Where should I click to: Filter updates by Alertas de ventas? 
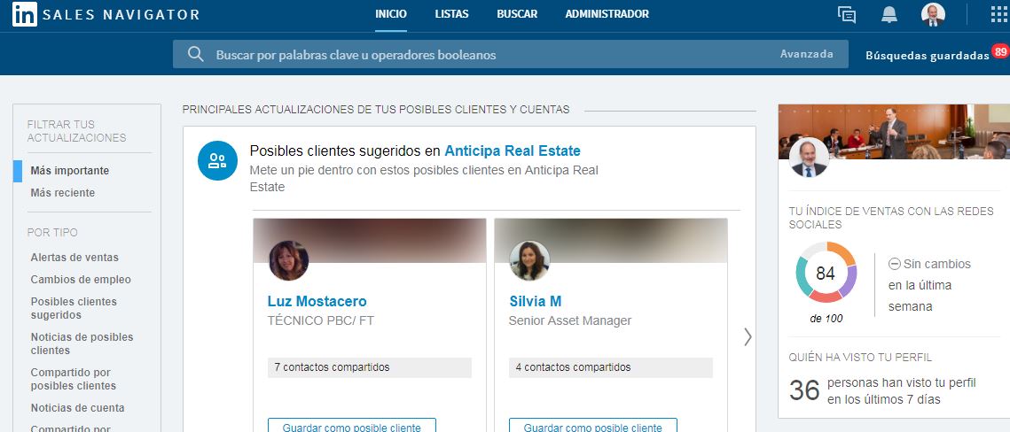[74, 257]
